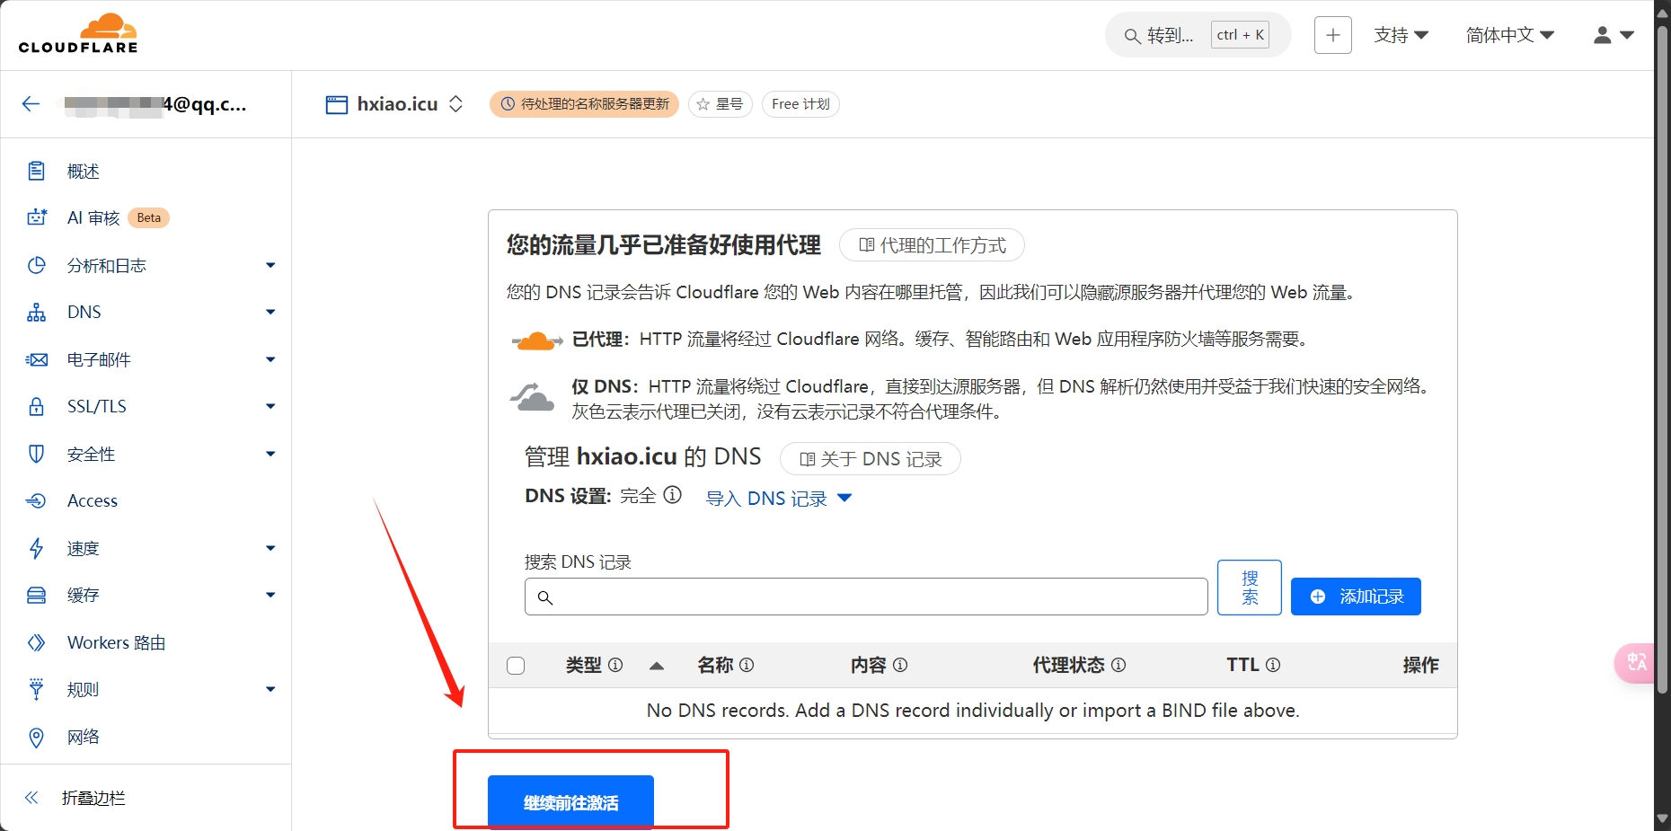This screenshot has height=831, width=1671.
Task: Expand the 安全性 submenu arrow
Action: (x=270, y=454)
